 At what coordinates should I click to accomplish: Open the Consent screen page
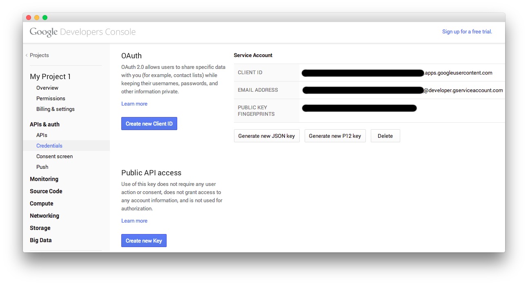pyautogui.click(x=55, y=157)
